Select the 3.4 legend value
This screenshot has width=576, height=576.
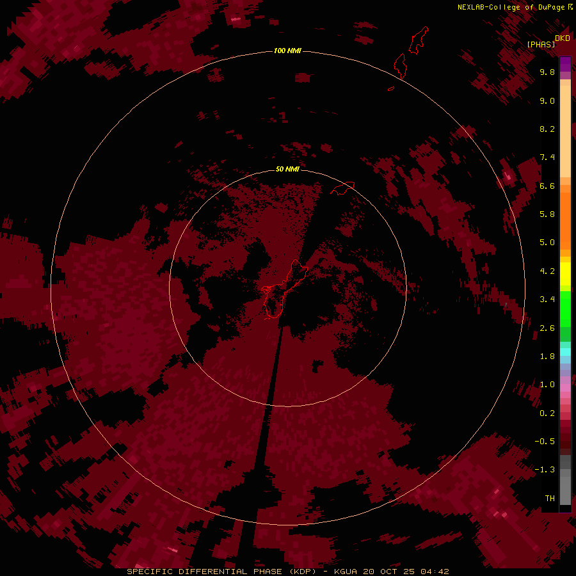[547, 300]
